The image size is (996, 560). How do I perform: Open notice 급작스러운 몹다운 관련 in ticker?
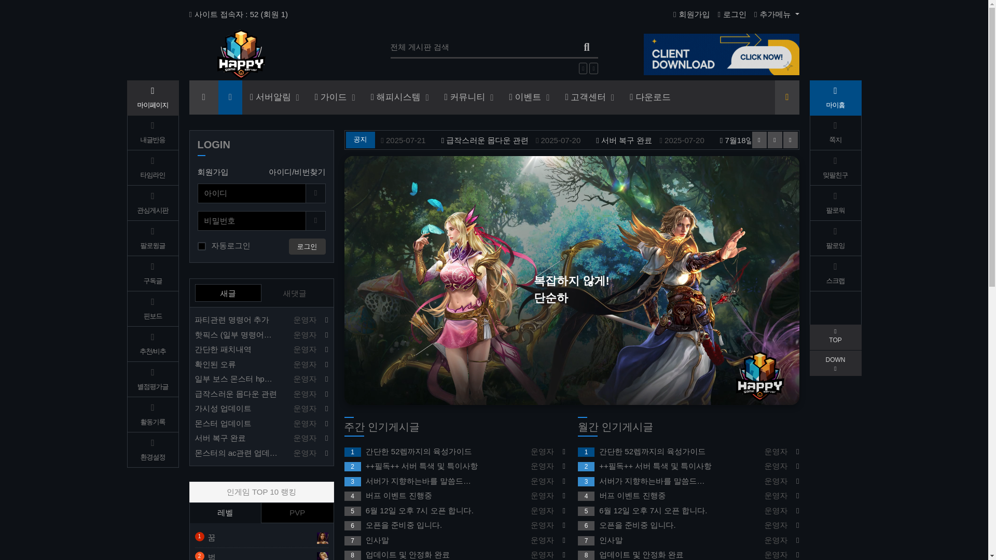click(x=485, y=141)
